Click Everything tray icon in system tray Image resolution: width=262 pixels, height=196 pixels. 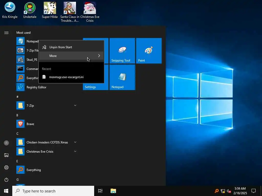217,191
